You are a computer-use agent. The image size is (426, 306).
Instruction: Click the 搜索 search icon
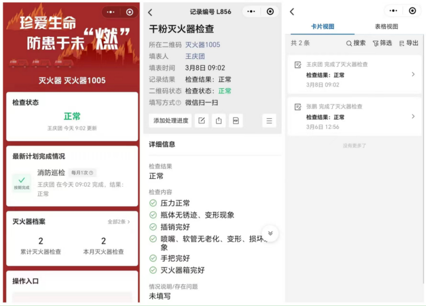click(355, 43)
